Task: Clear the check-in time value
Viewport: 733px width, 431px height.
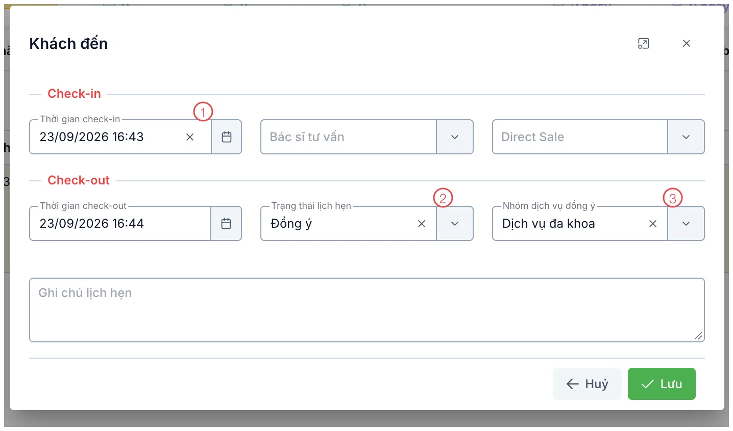Action: (190, 137)
